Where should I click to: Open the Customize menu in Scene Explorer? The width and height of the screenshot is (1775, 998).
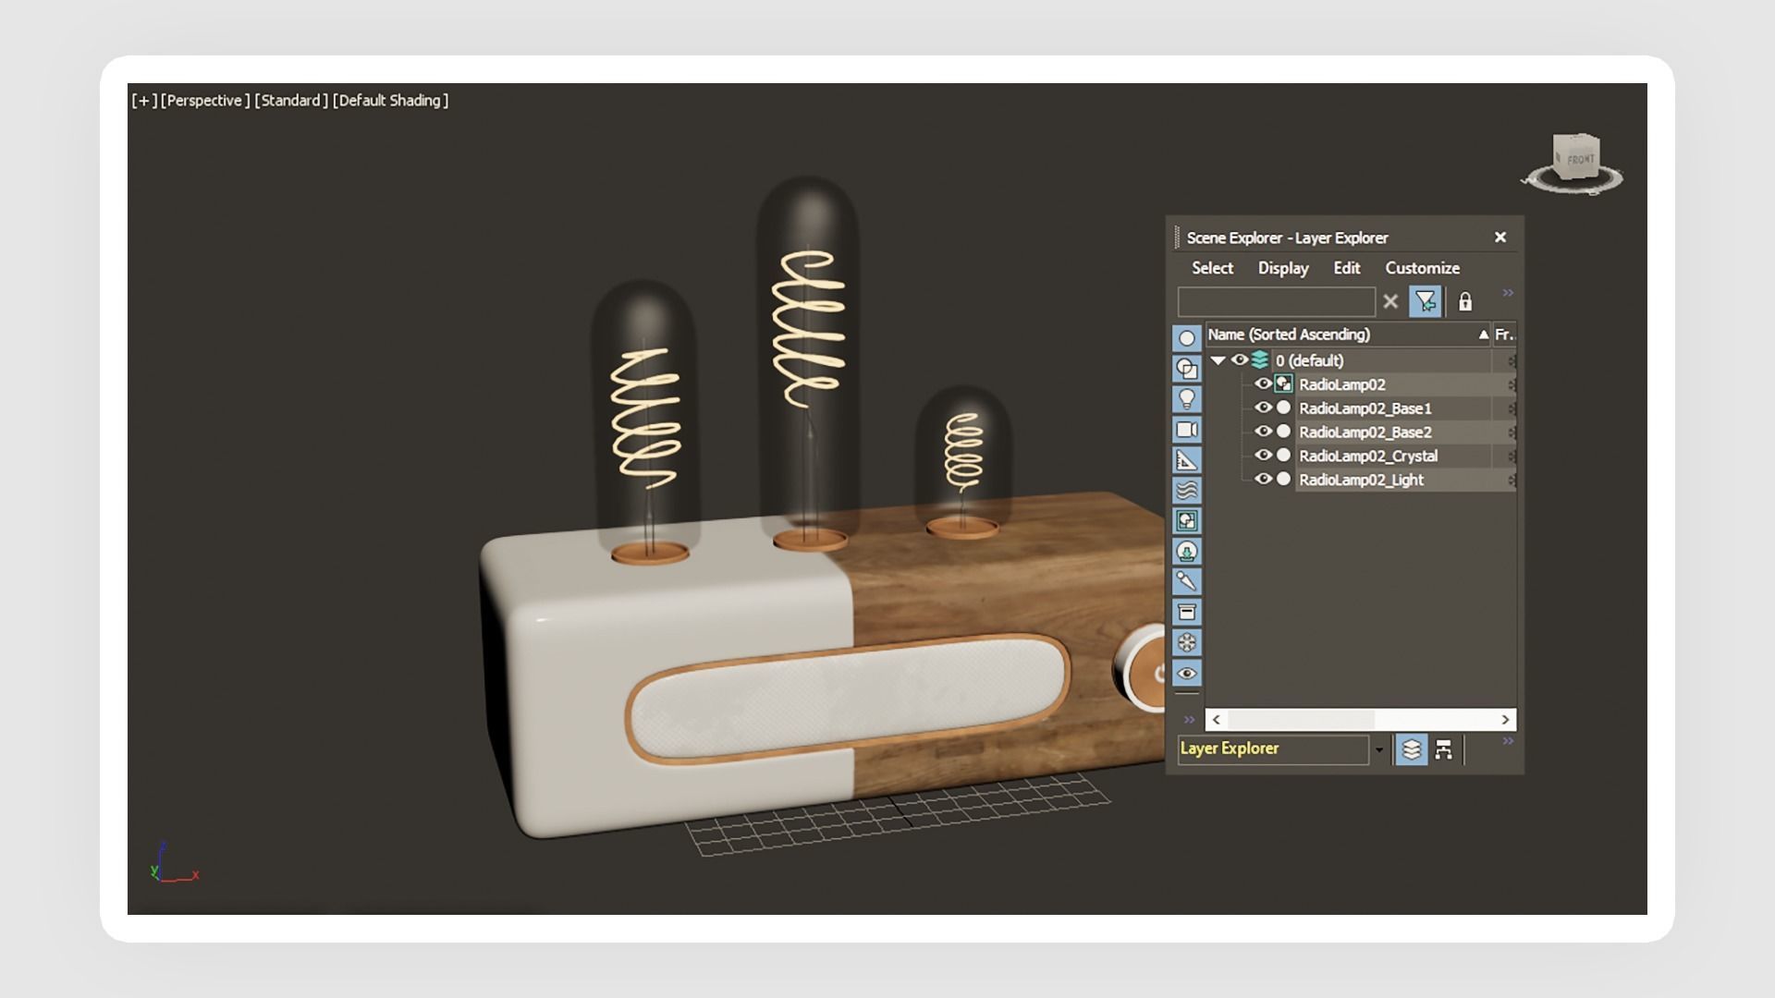point(1422,268)
